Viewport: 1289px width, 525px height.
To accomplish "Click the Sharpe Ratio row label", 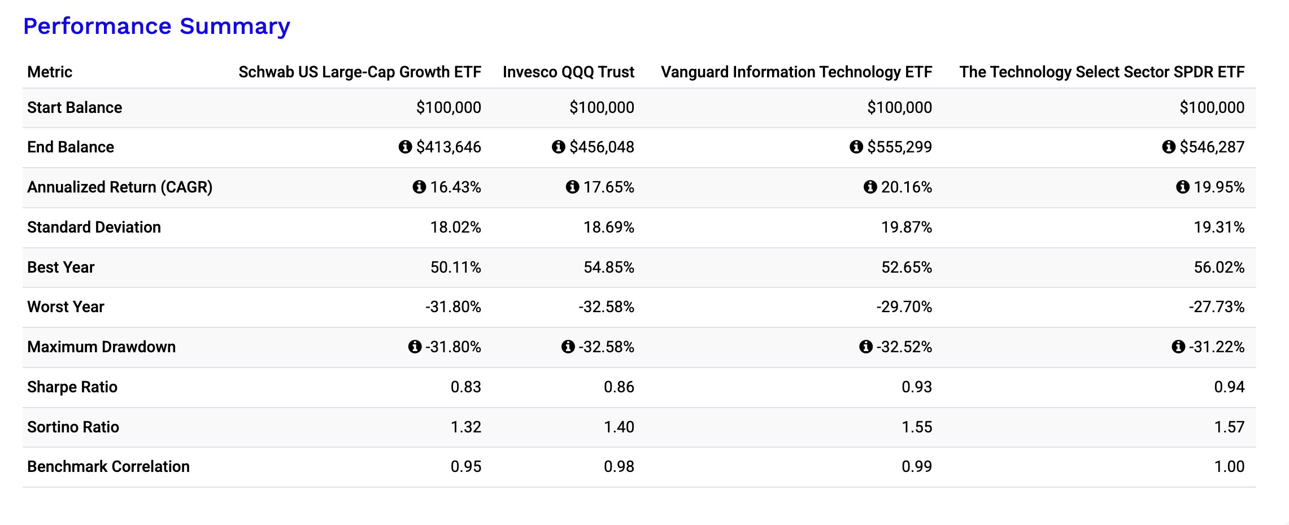I will click(x=72, y=387).
